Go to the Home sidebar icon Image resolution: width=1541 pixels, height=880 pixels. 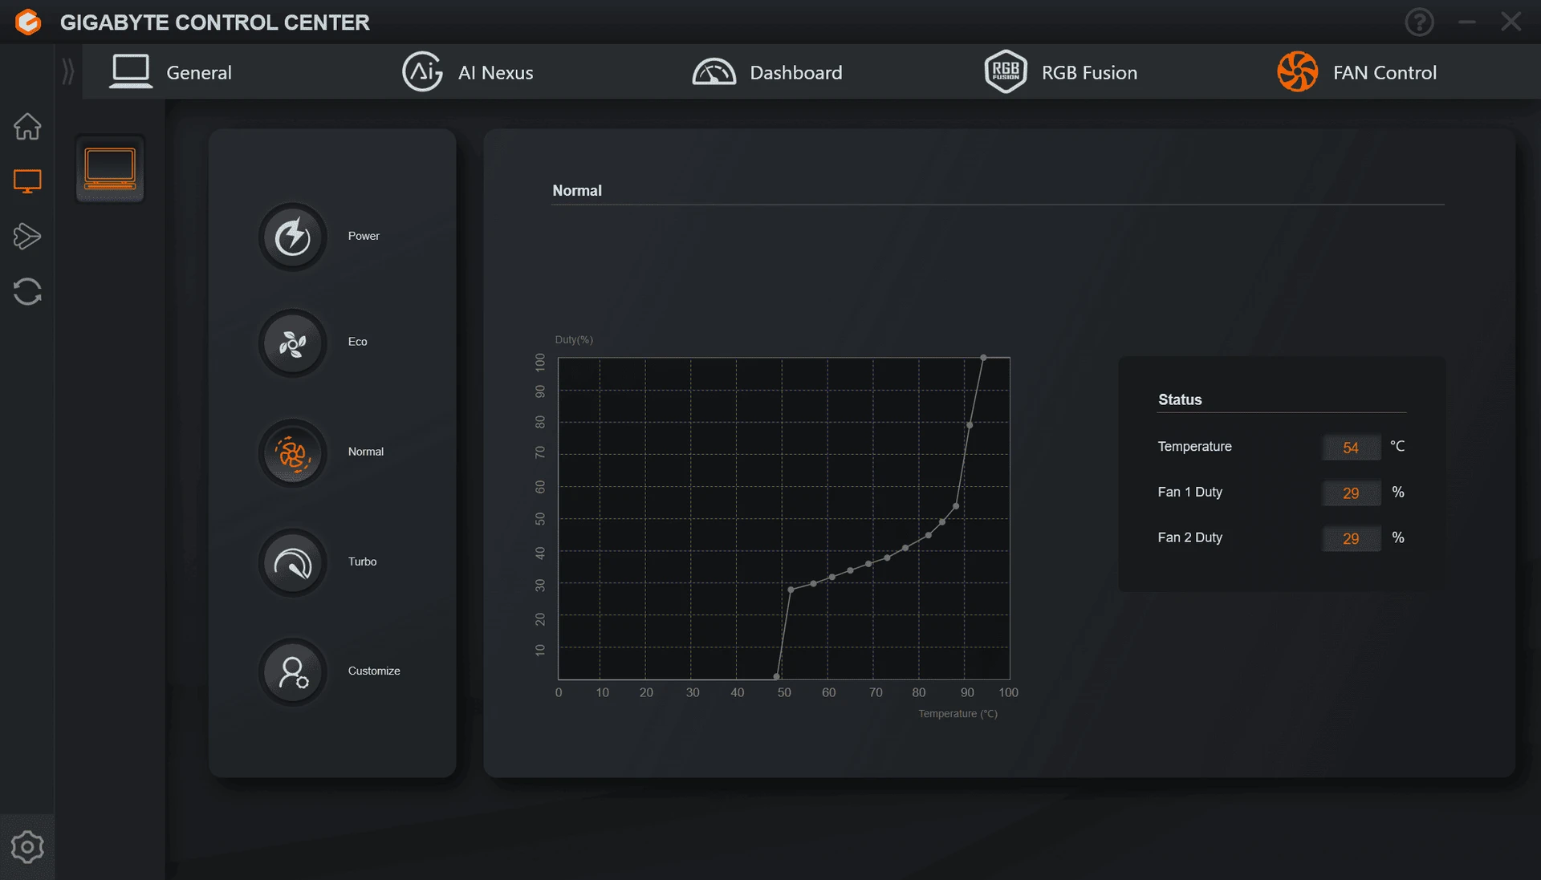coord(27,126)
